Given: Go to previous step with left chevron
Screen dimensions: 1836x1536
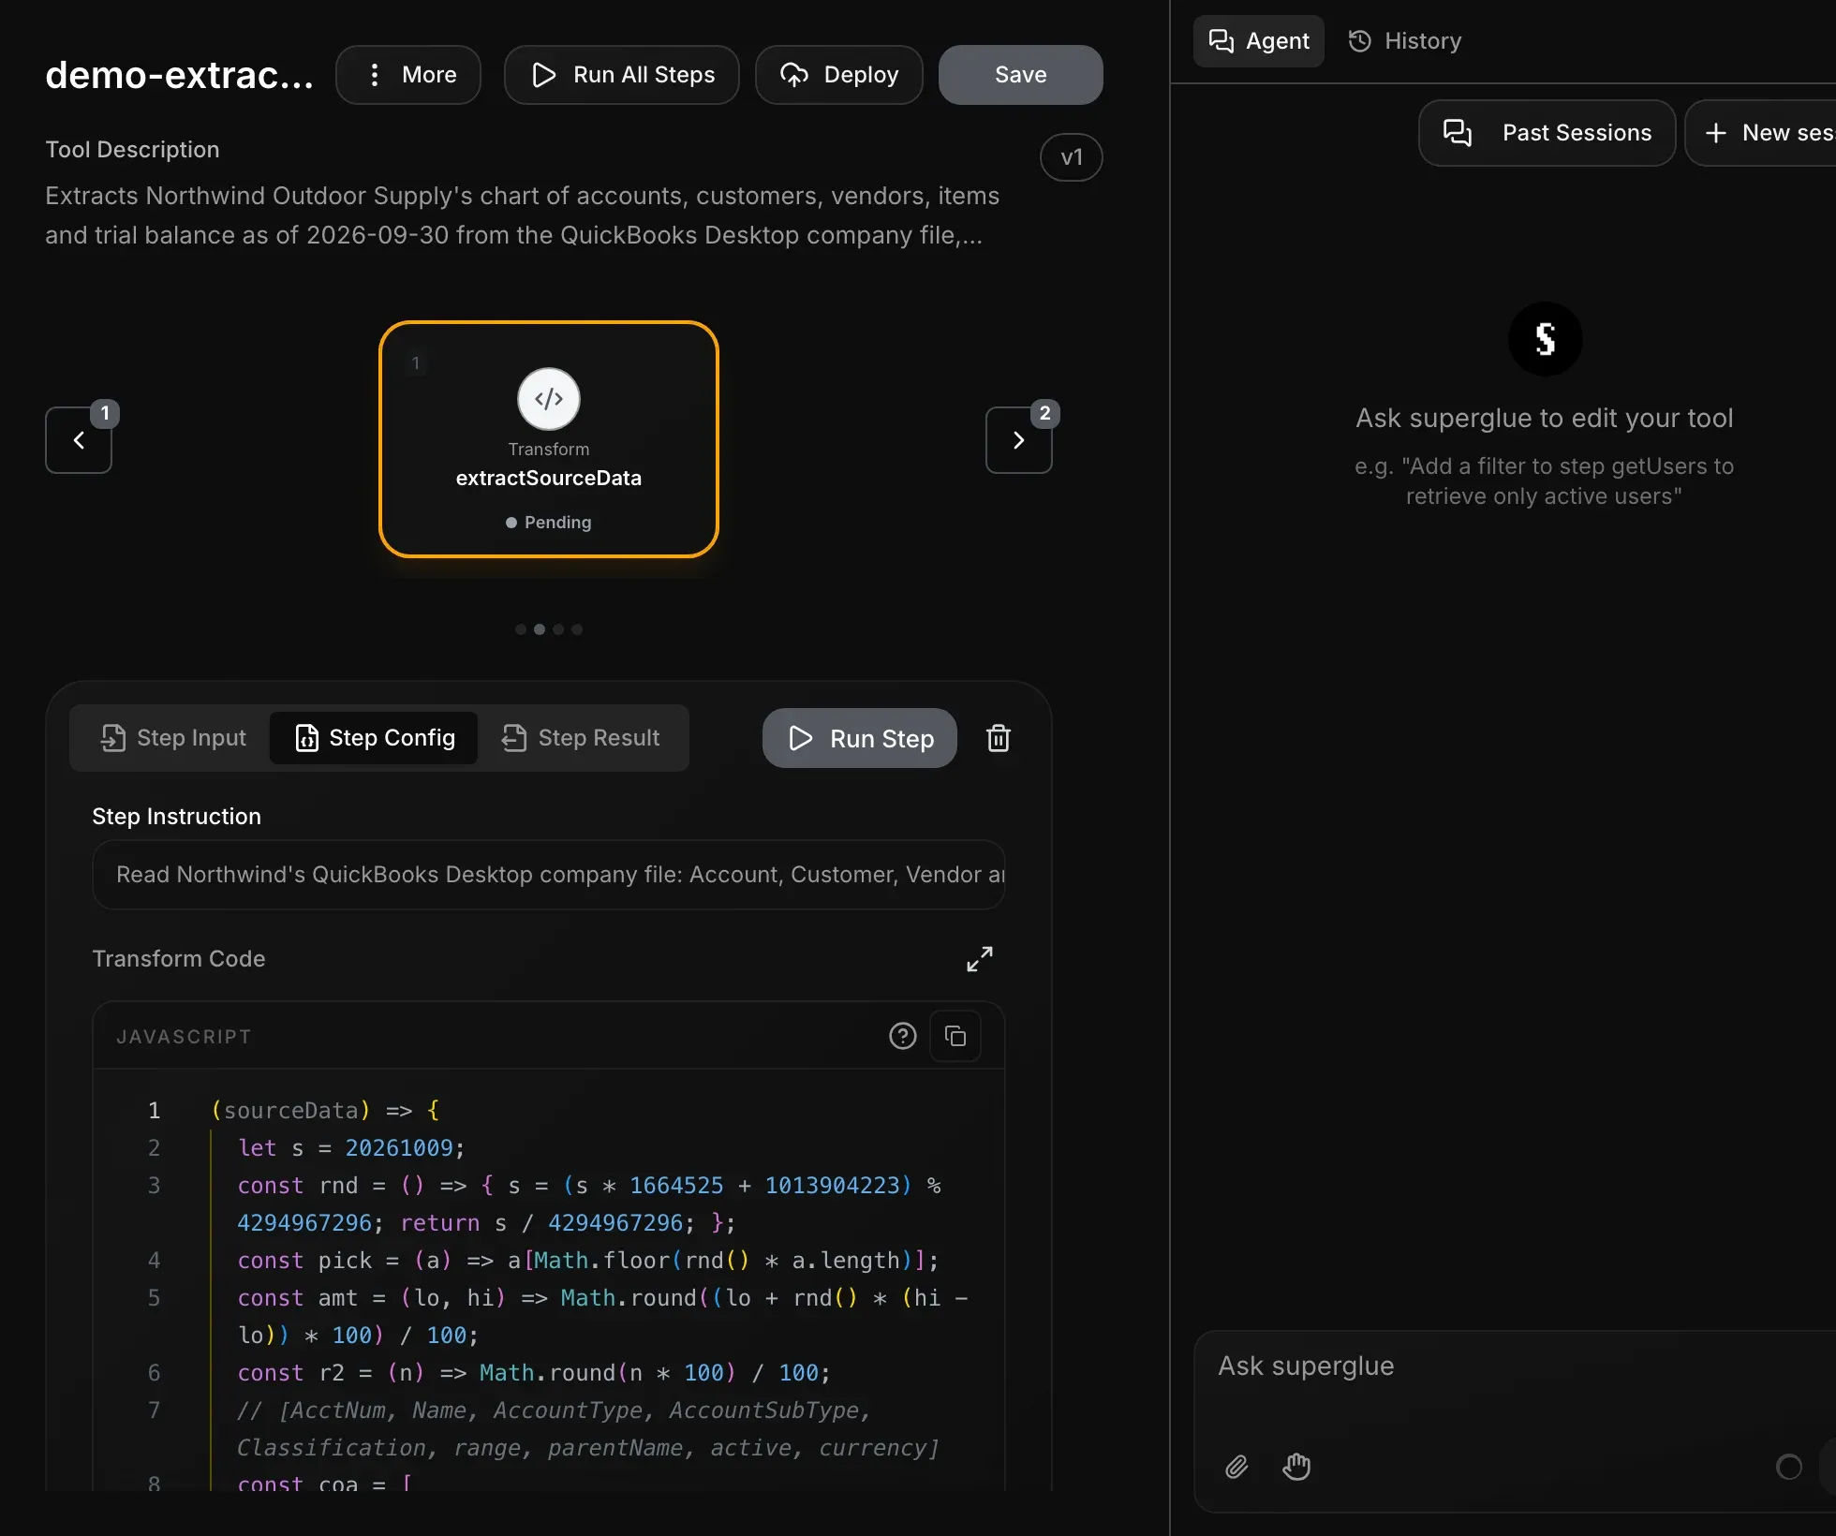Looking at the screenshot, I should [x=79, y=440].
